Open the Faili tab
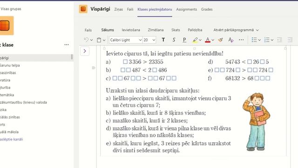 (130, 9)
